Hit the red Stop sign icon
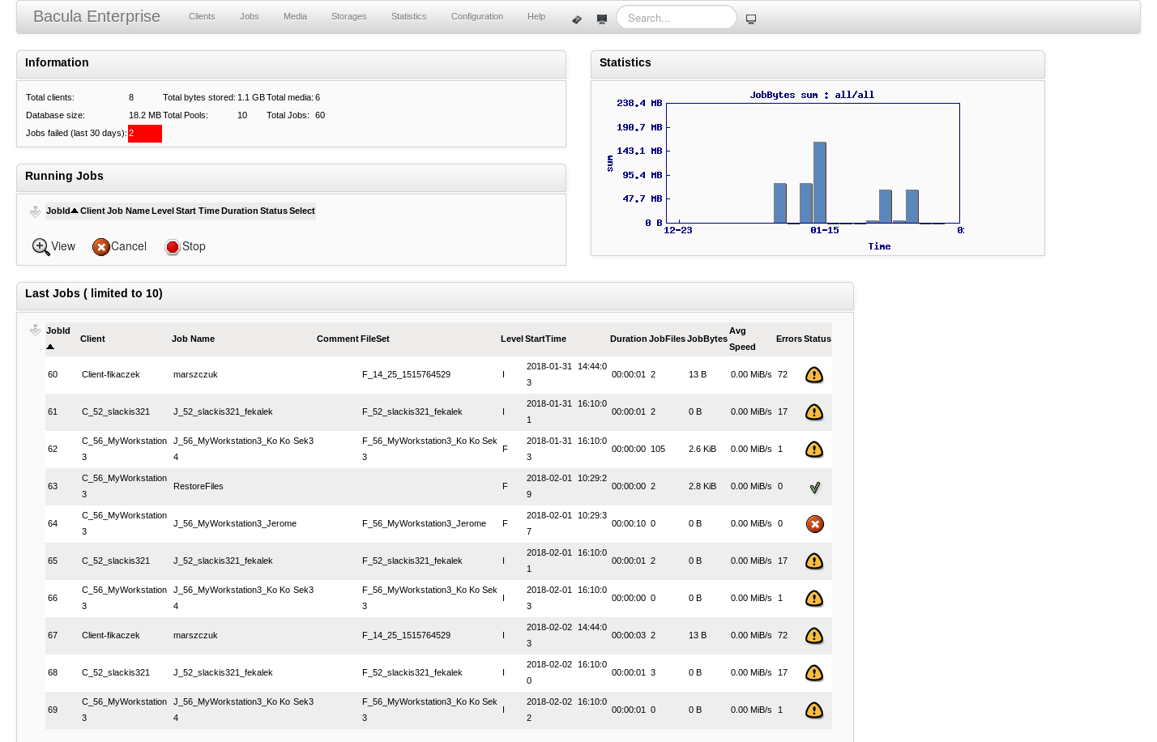The height and width of the screenshot is (742, 1157). [x=173, y=247]
